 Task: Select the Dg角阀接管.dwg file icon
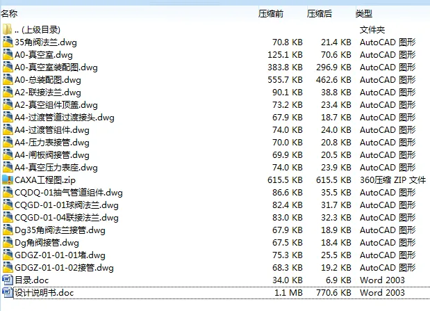point(8,243)
